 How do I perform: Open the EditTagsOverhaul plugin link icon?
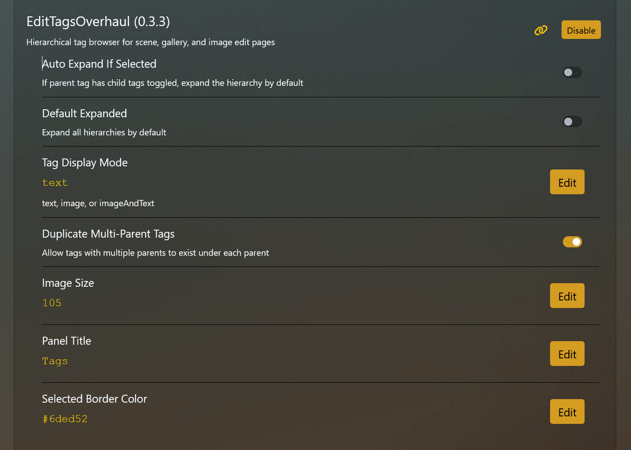click(541, 30)
